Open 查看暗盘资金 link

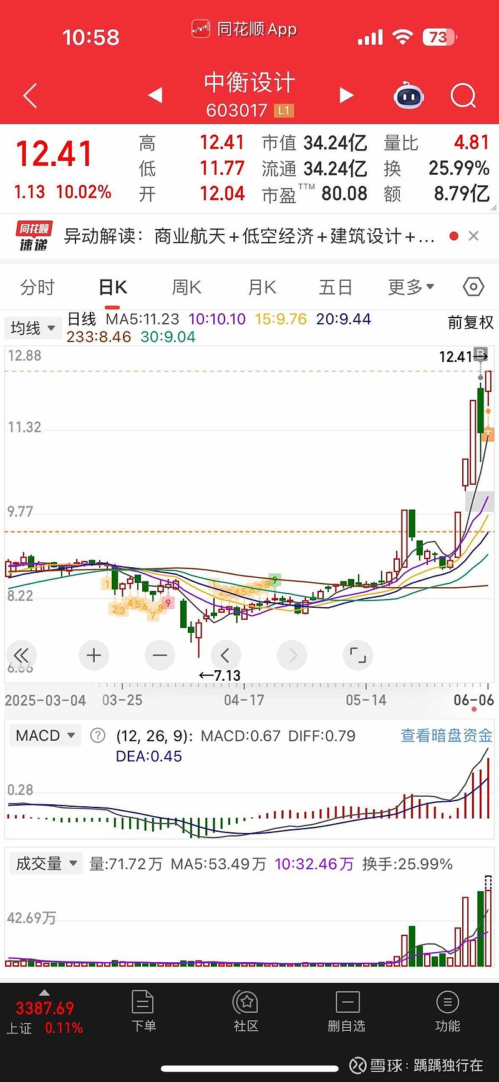[447, 735]
